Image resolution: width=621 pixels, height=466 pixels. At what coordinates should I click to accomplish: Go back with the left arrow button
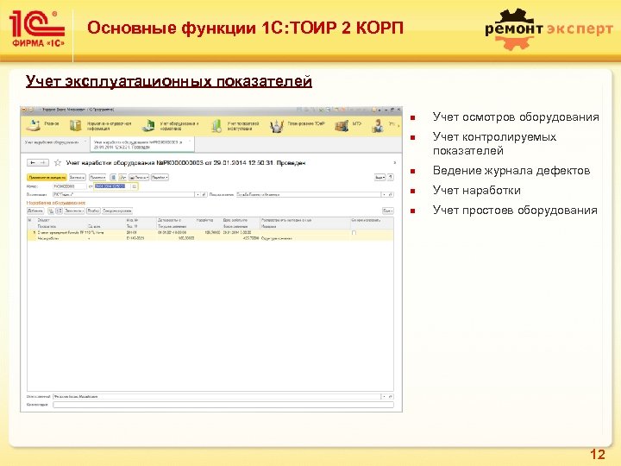coord(33,162)
